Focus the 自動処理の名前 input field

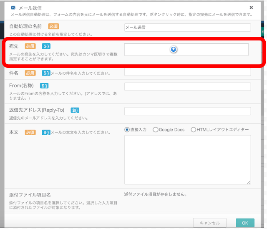click(x=187, y=28)
